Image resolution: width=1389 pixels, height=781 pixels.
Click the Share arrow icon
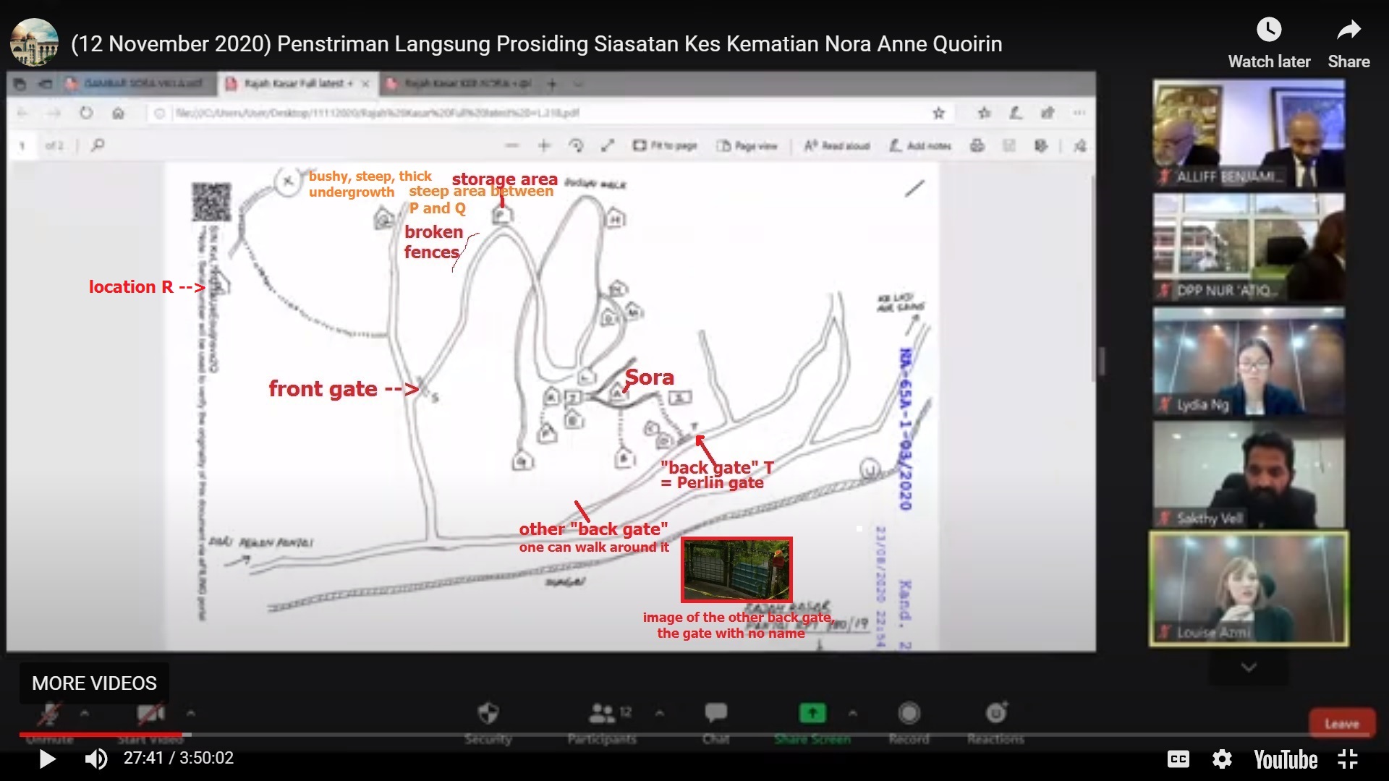click(1348, 30)
